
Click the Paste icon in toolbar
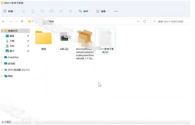point(42,11)
